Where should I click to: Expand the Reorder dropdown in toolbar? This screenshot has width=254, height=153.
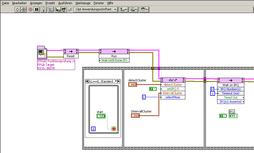point(144,9)
